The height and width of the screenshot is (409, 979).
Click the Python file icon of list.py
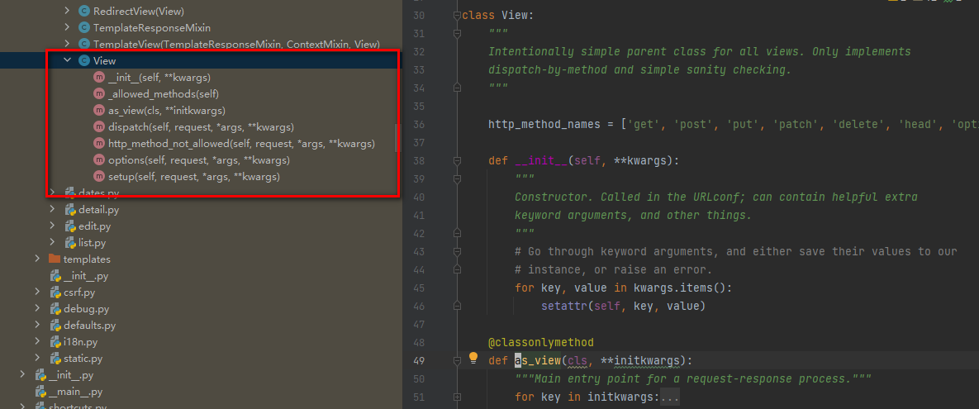(70, 242)
